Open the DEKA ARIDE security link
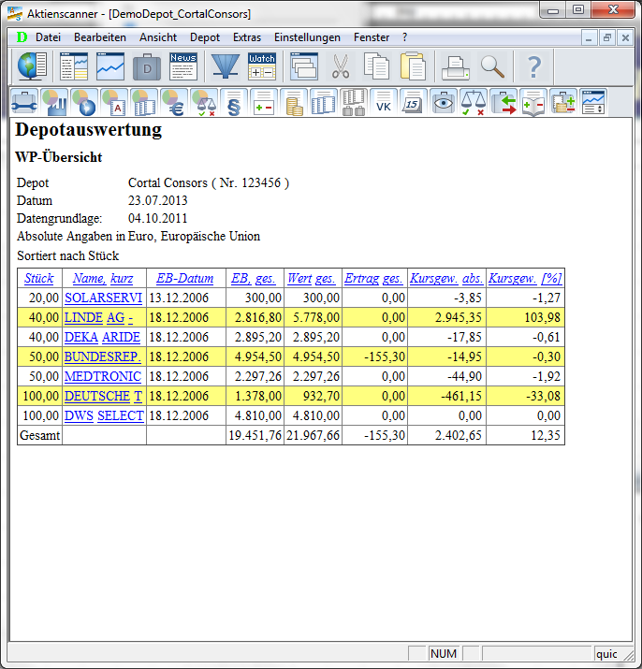Viewport: 642px width, 669px height. point(102,337)
